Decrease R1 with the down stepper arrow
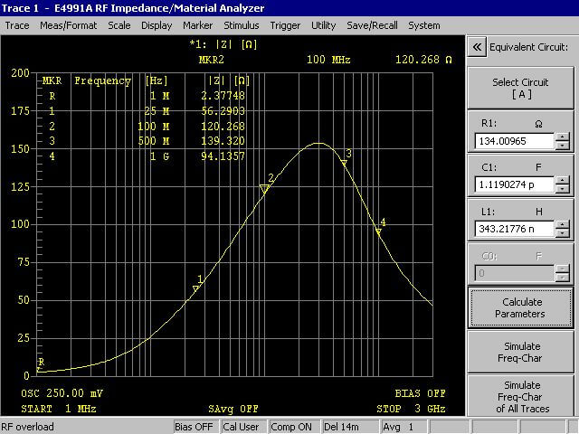This screenshot has width=579, height=434. 563,146
